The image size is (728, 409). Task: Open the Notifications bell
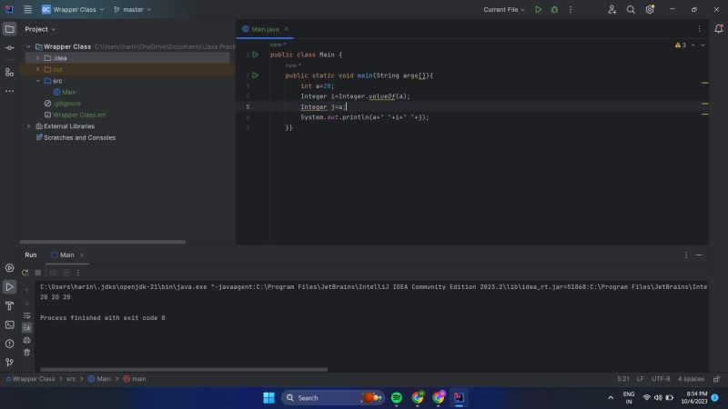(x=718, y=29)
